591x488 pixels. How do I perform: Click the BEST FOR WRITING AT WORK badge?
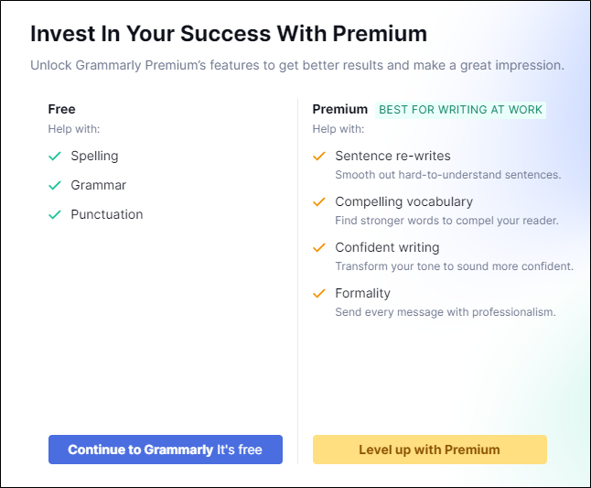(460, 110)
